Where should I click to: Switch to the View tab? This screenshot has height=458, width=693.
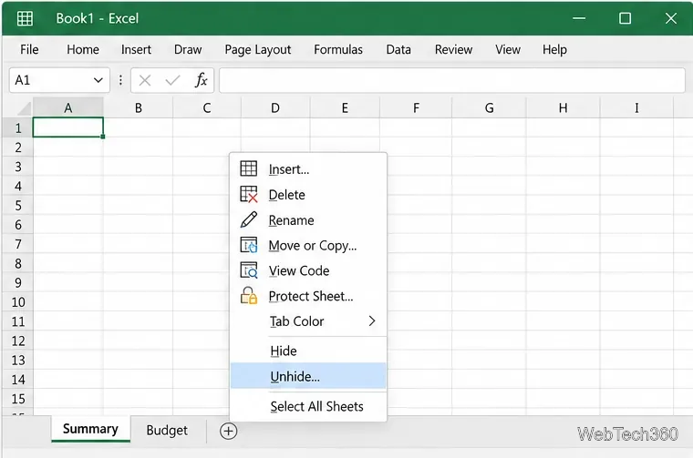[507, 49]
